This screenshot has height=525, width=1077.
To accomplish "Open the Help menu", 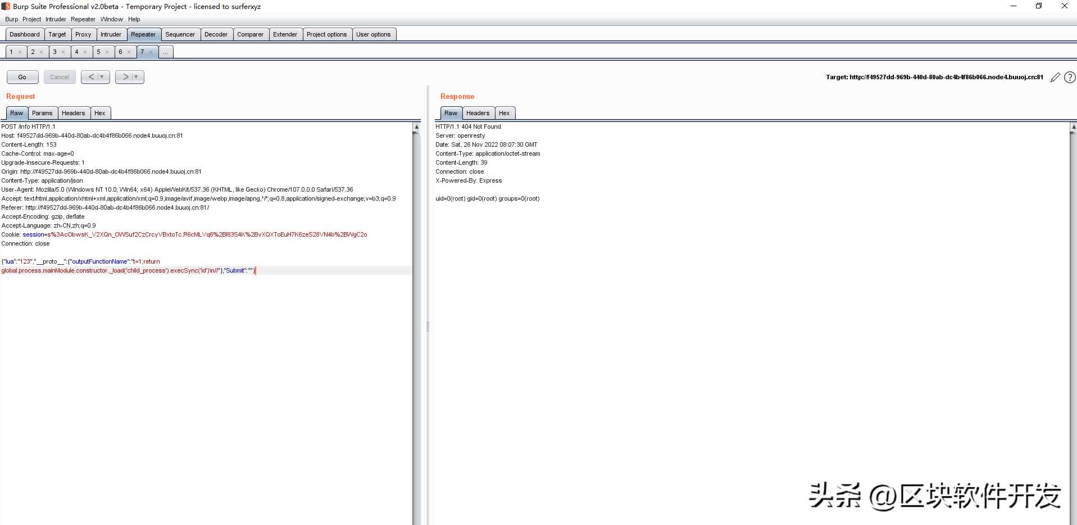I will pos(134,19).
